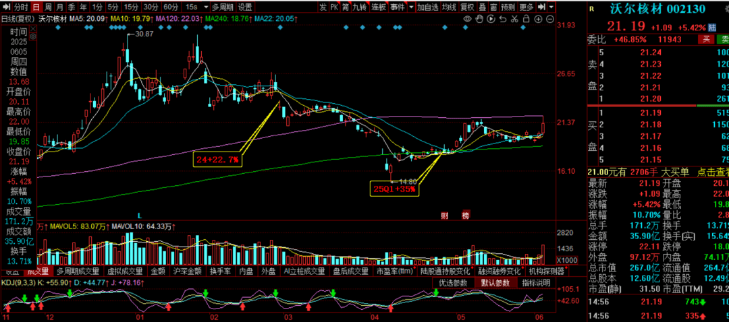Switch to 5分 minute chart

coord(113,7)
